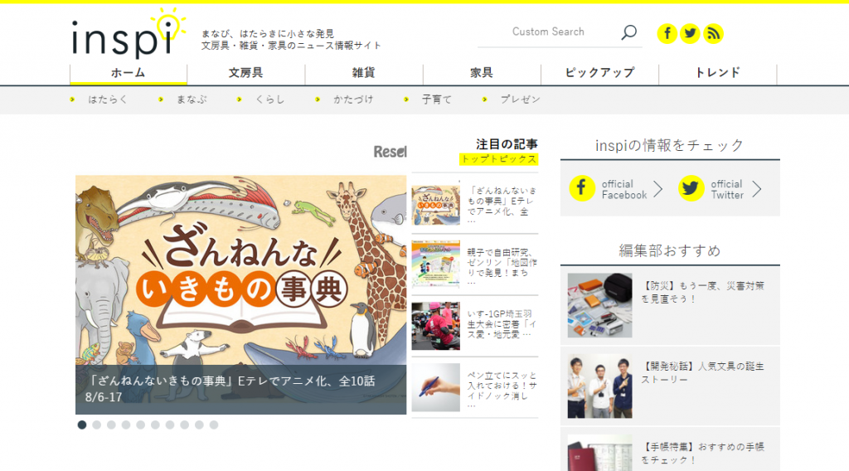Open the 子育て category link
This screenshot has width=849, height=471.
click(x=436, y=100)
